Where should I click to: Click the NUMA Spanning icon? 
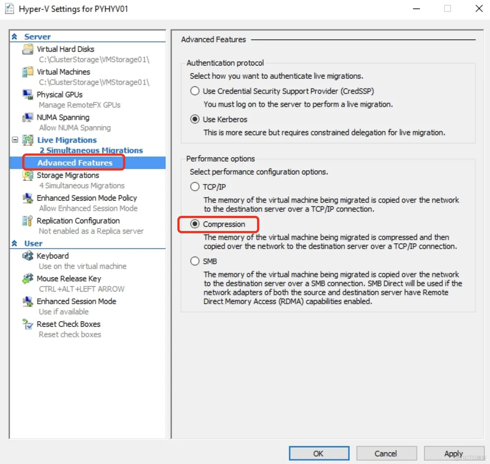27,118
